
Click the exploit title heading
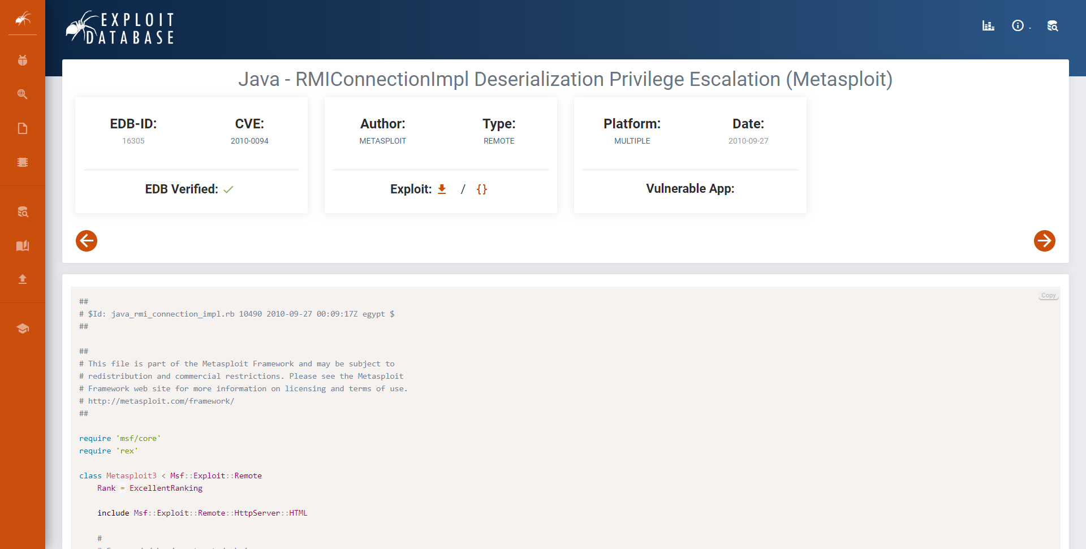[x=565, y=79]
